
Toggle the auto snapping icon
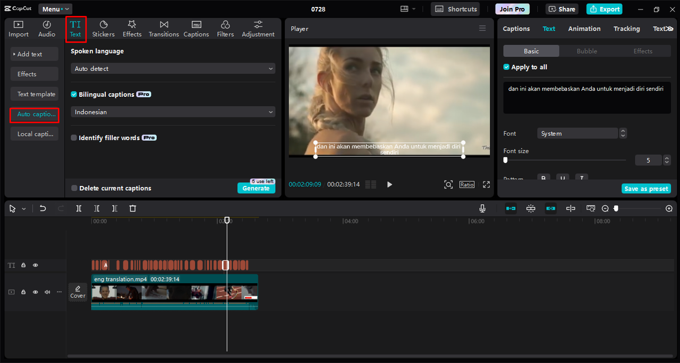531,208
